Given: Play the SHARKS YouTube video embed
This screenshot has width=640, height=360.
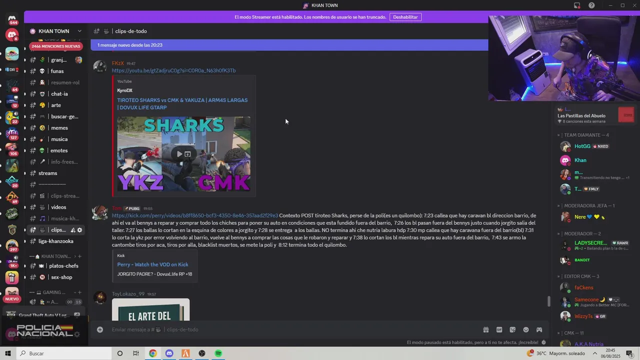Looking at the screenshot, I should pyautogui.click(x=179, y=154).
